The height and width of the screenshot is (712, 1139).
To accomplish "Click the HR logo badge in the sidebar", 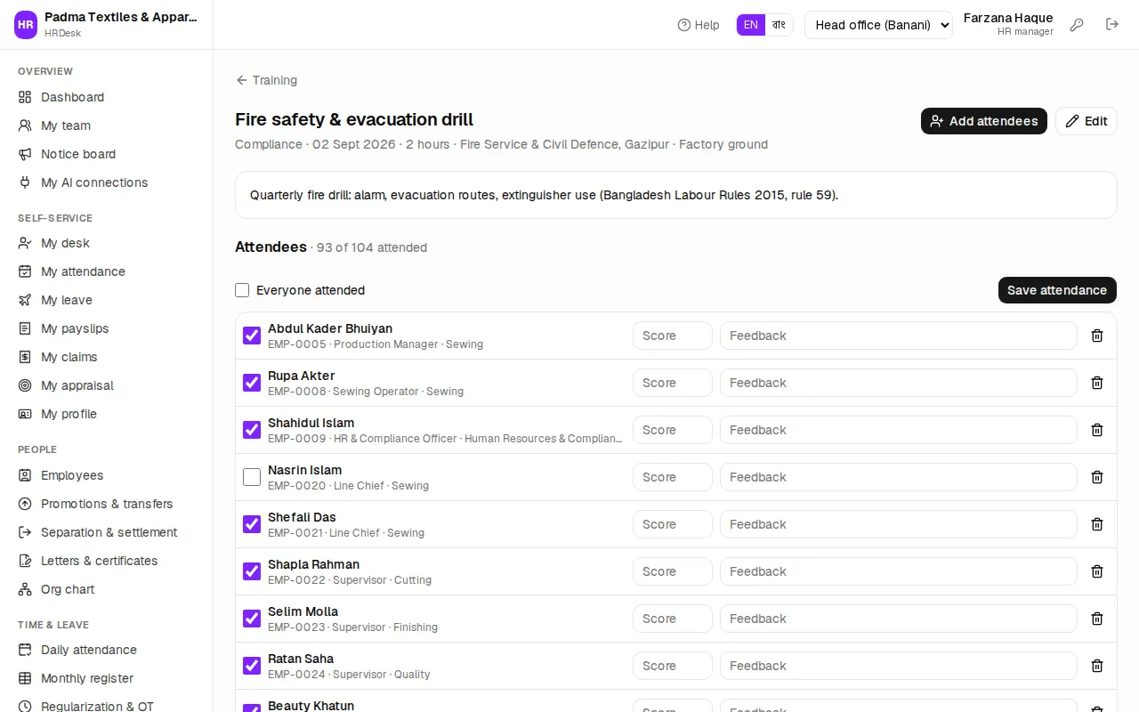I will click(x=26, y=25).
